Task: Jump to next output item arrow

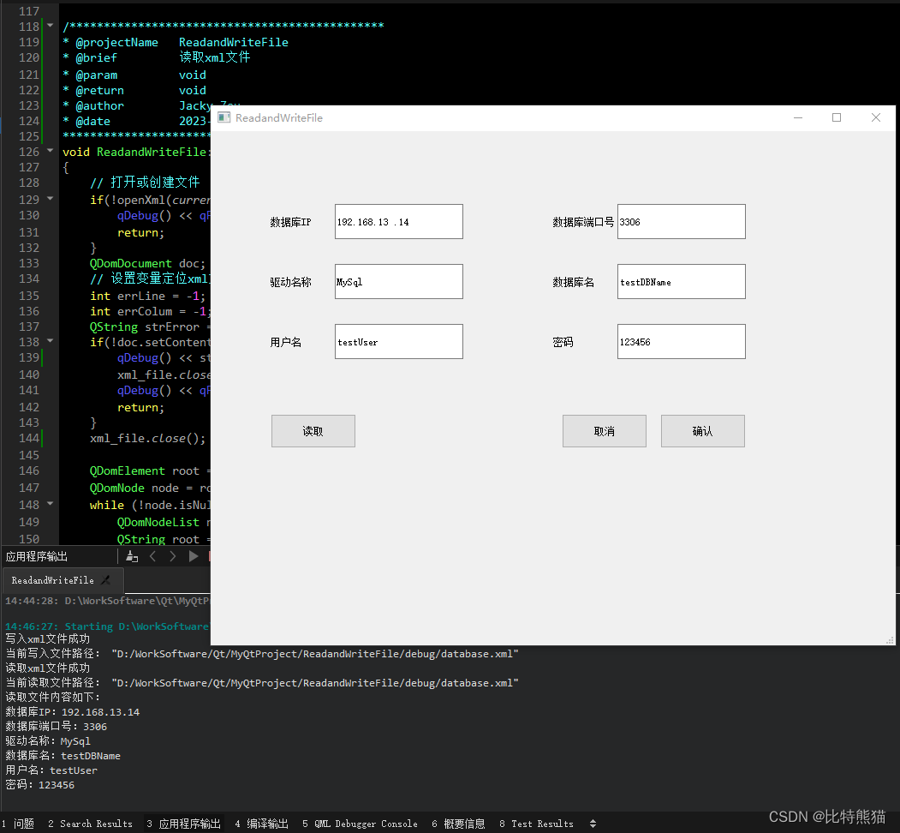Action: click(x=173, y=555)
